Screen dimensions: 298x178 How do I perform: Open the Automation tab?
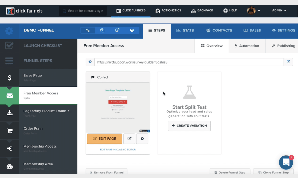pyautogui.click(x=247, y=46)
